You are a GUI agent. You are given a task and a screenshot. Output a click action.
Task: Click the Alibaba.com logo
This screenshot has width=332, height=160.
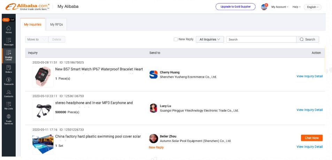click(27, 7)
